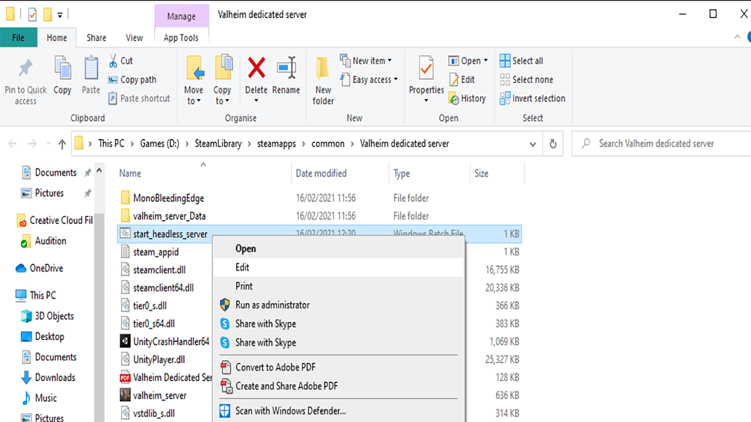Screen dimensions: 751x422
Task: Refresh the Valheim dedicated server folder
Action: point(552,143)
